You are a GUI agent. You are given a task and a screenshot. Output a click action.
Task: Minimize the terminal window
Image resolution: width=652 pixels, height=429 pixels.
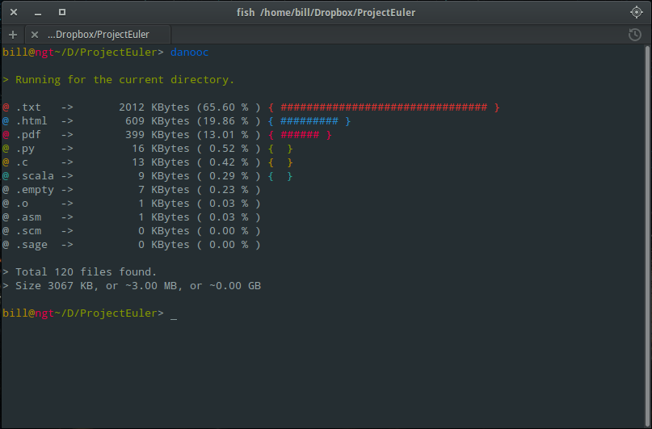tap(38, 13)
